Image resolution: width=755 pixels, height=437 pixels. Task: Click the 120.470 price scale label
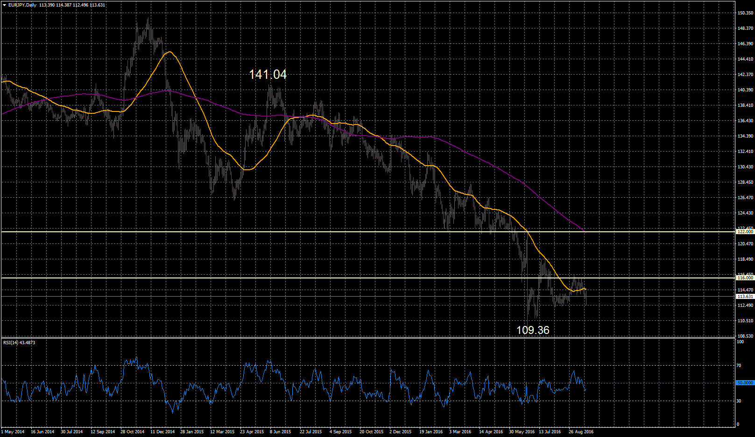click(745, 244)
